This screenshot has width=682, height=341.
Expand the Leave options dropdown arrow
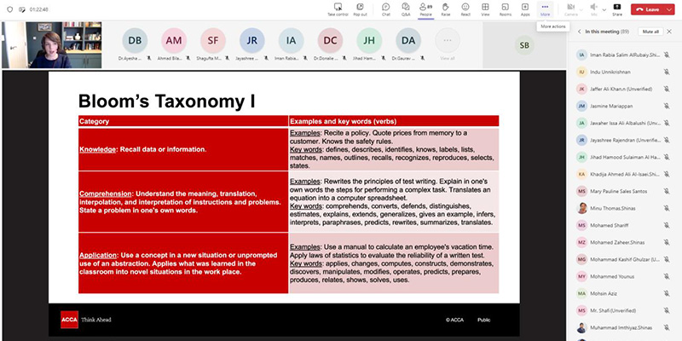[670, 9]
